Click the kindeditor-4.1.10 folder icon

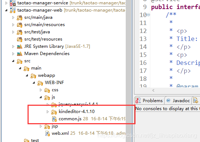[54, 112]
